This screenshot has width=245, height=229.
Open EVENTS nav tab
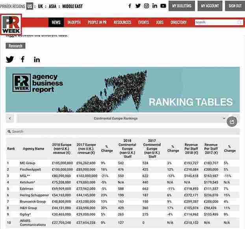point(144,22)
